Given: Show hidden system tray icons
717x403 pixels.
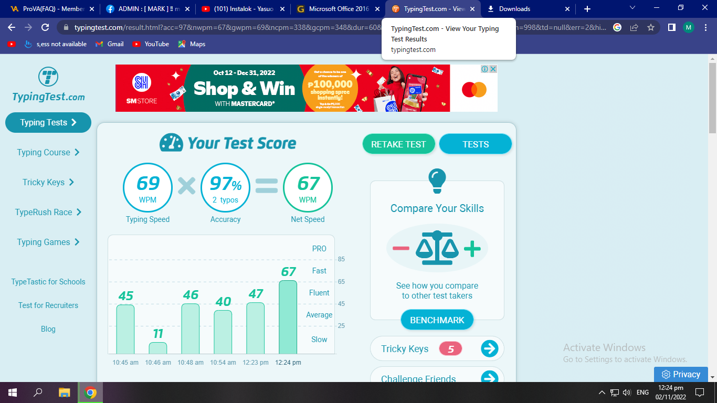Looking at the screenshot, I should point(602,393).
